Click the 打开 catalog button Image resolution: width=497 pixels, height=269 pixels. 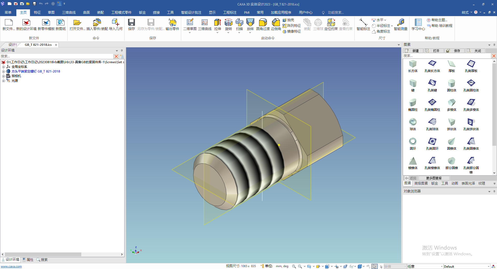point(434,51)
